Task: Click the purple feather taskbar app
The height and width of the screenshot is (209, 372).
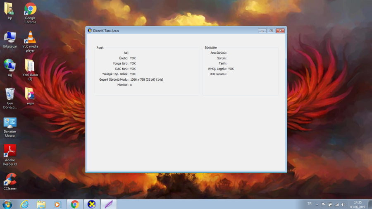Action: tap(109, 204)
